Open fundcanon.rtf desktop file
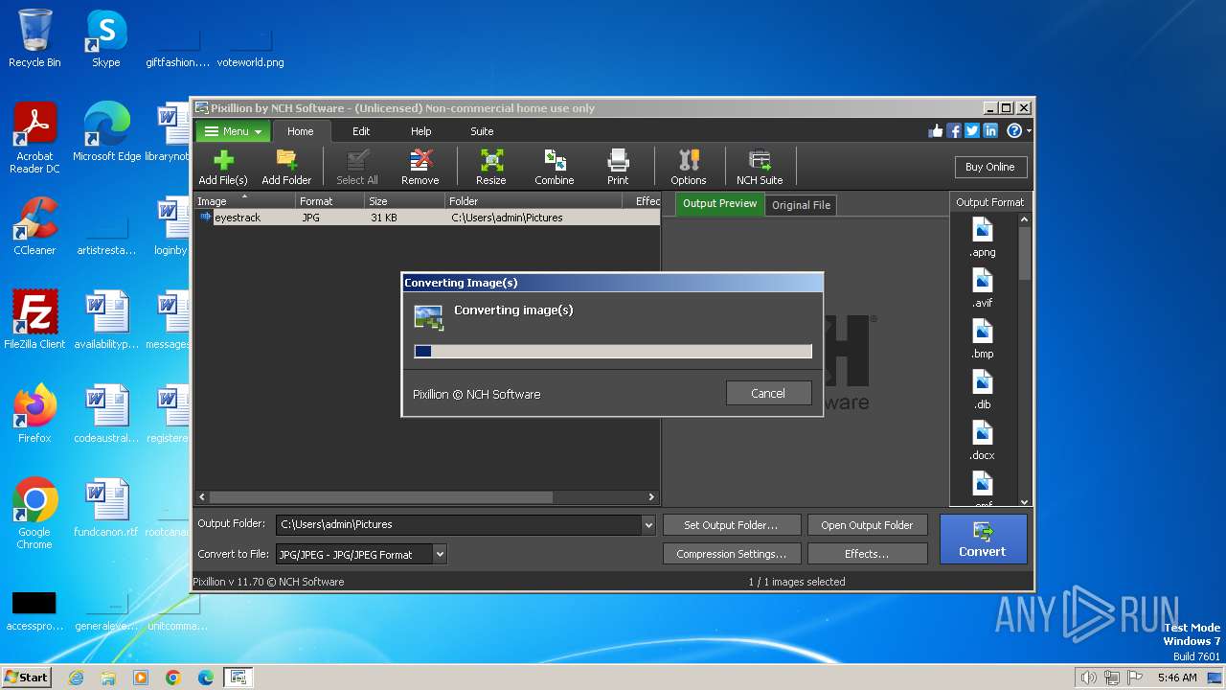This screenshot has height=690, width=1226. point(106,509)
